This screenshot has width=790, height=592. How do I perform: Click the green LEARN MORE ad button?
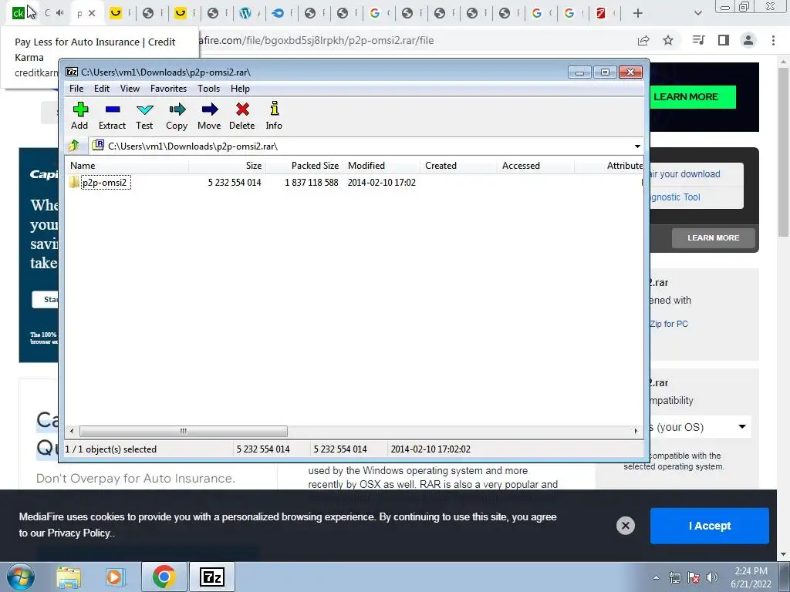tap(693, 96)
